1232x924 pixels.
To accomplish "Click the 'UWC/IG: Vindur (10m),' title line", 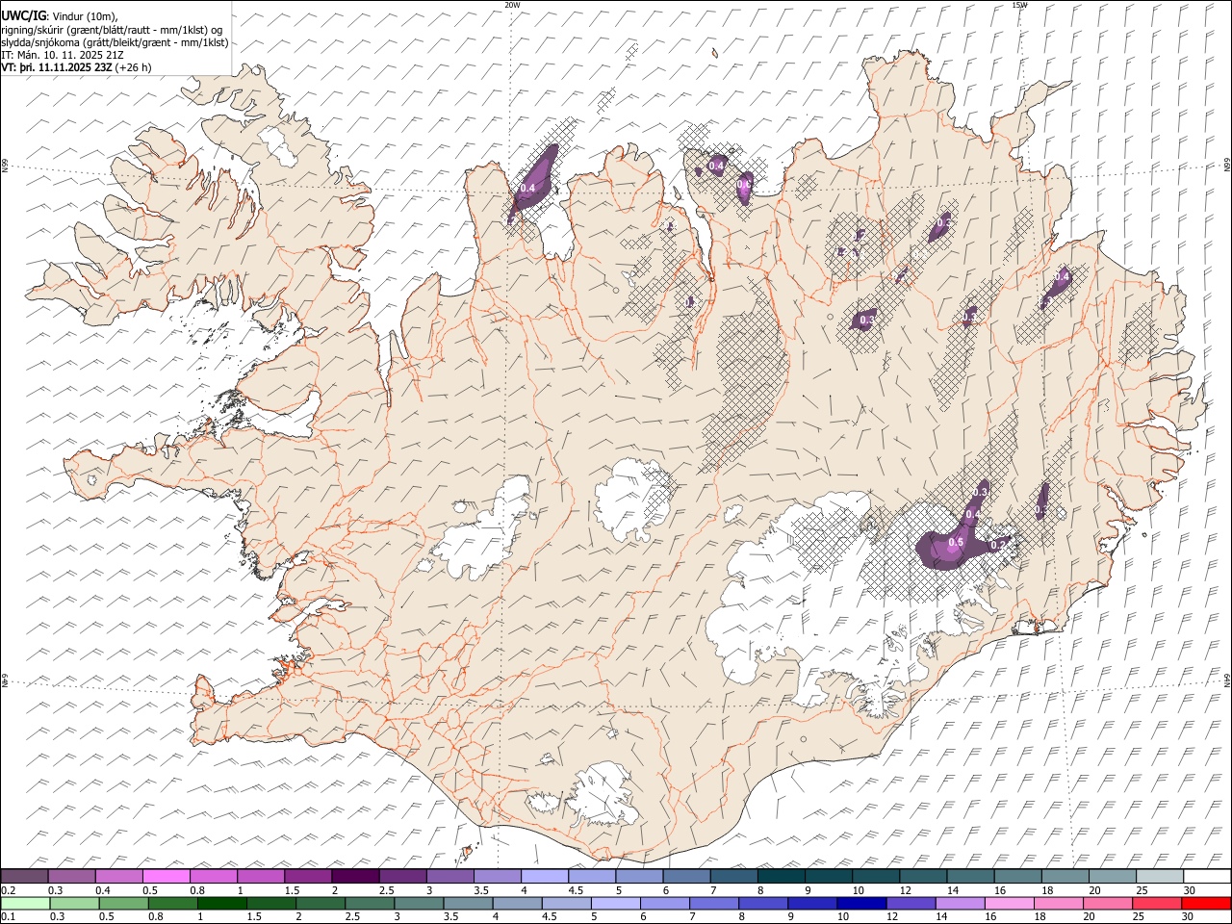I will click(59, 15).
